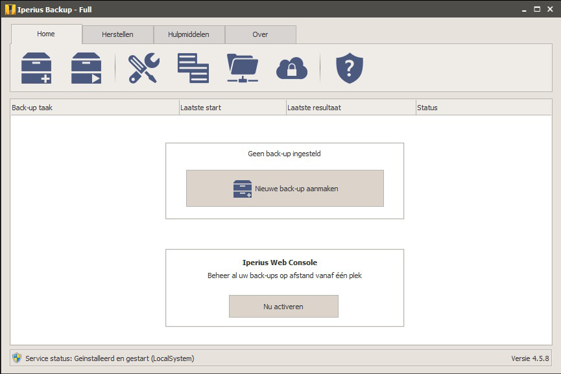Click the Iperius logo in title bar
561x374 pixels.
click(10, 10)
